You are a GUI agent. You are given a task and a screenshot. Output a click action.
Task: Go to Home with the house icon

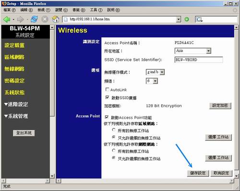56,19
